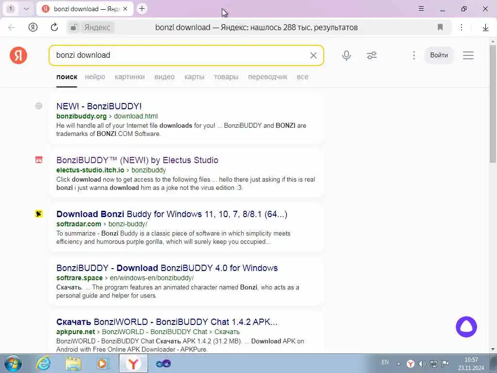Launch Internet Explorer from the taskbar
This screenshot has height=373, width=497.
(43, 363)
